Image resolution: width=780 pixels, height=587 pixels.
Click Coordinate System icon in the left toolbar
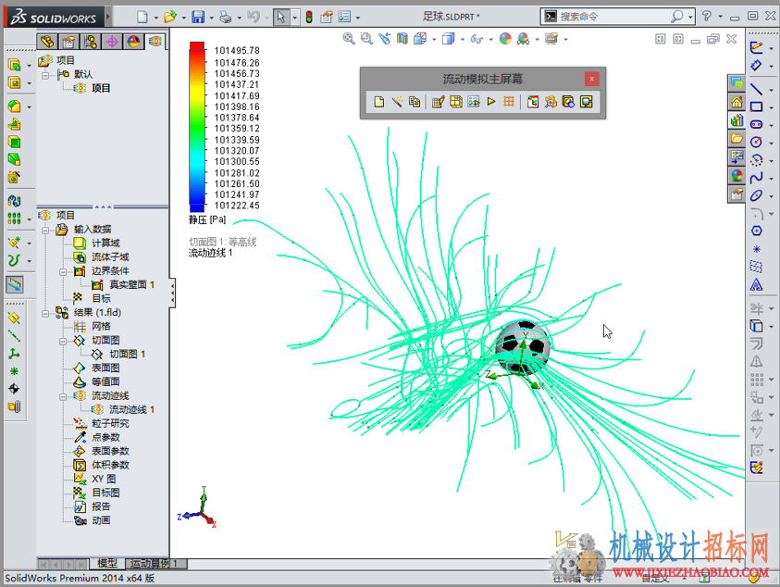(x=14, y=354)
